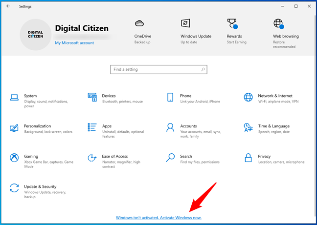Click the OneDrive label

pyautogui.click(x=143, y=36)
